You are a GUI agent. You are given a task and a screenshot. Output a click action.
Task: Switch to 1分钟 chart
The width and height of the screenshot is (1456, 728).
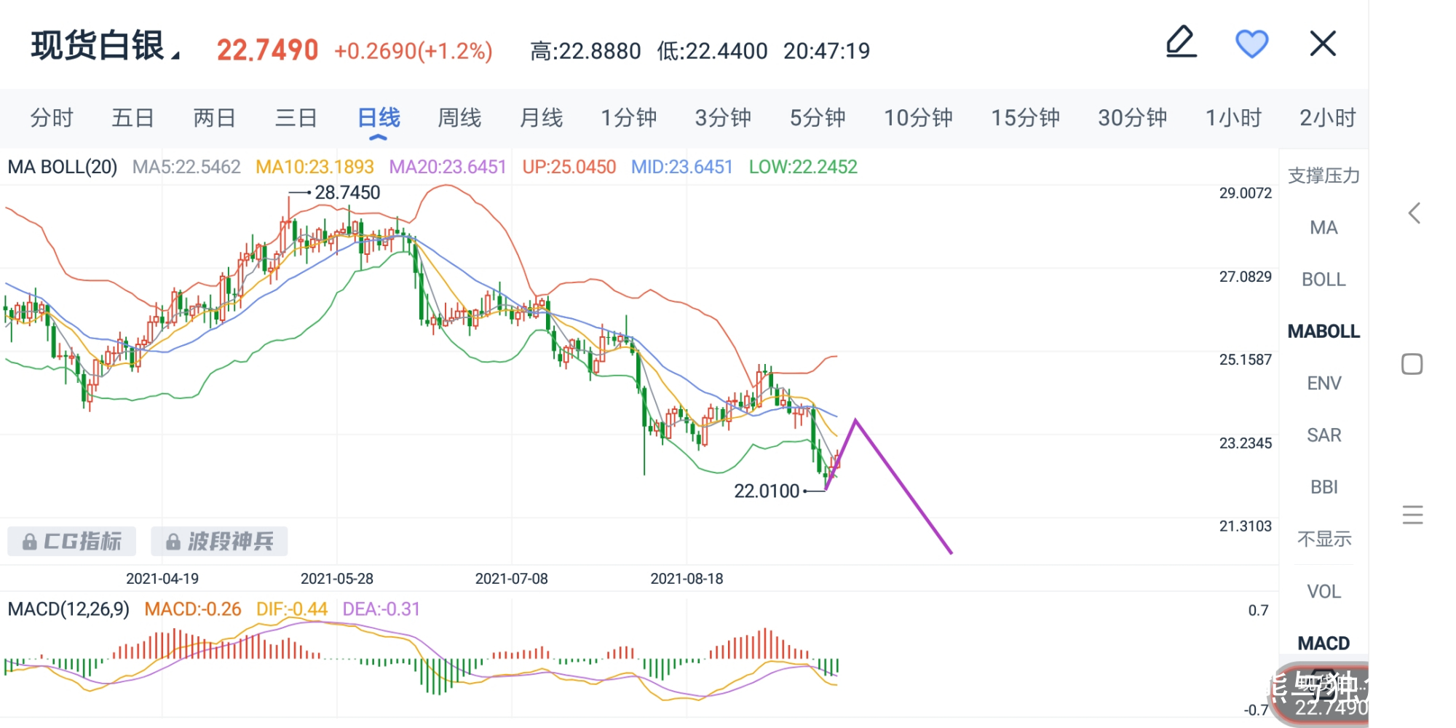(x=628, y=117)
